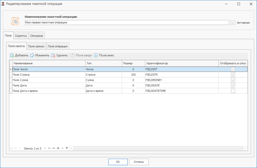Click the Запись 1 из 5 record counter
257x168 pixels.
click(x=33, y=148)
